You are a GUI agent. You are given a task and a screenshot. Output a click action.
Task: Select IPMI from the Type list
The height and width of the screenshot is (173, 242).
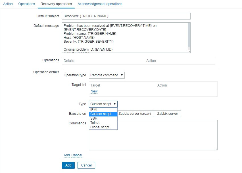(x=94, y=110)
